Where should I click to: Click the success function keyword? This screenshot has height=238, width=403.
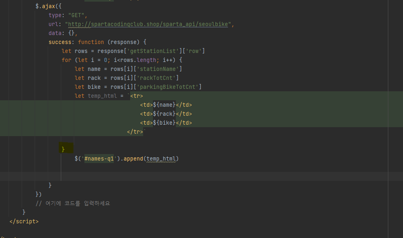(91, 42)
